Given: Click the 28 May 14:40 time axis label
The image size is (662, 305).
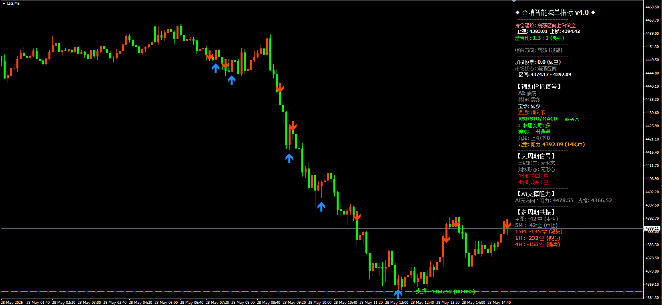Looking at the screenshot, I should pyautogui.click(x=499, y=303).
